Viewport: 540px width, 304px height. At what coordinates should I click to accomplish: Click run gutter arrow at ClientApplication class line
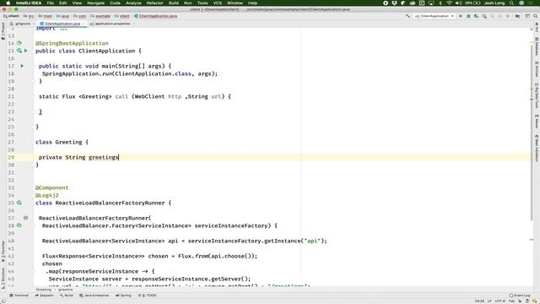pyautogui.click(x=26, y=51)
